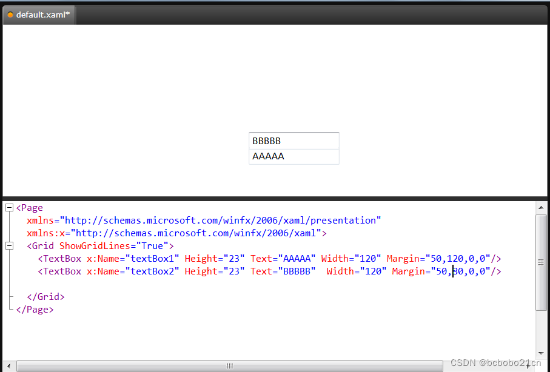Click the closing </Grid> tag

coord(45,297)
